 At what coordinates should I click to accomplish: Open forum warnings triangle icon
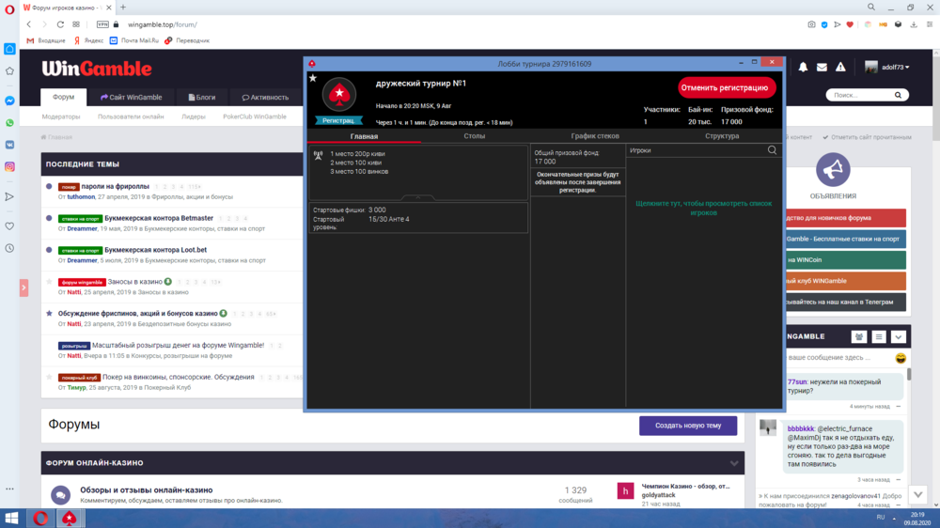(x=840, y=67)
